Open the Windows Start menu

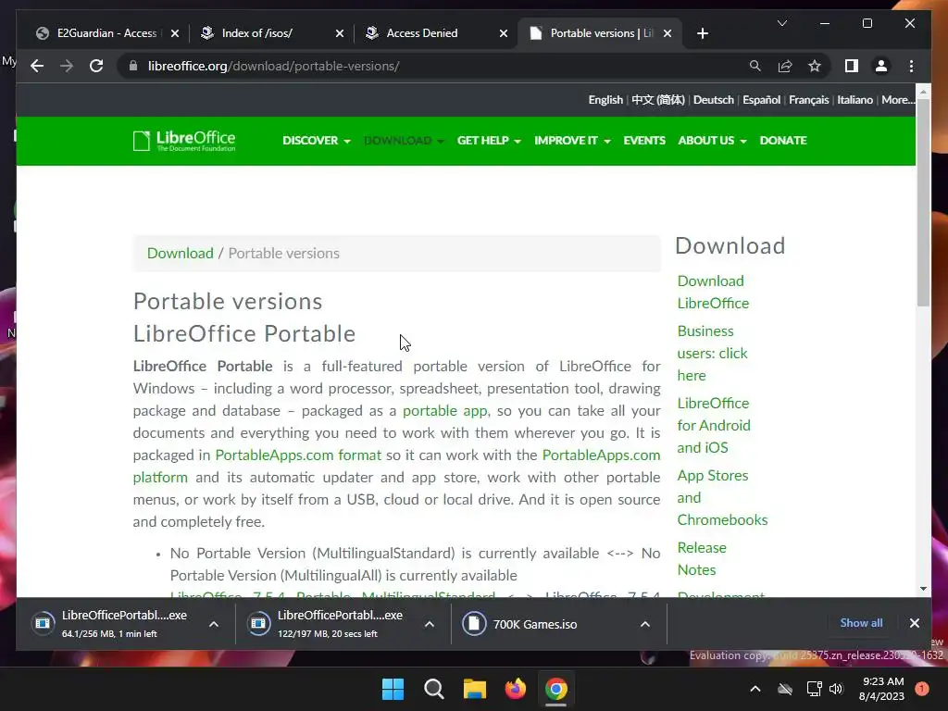pos(393,689)
